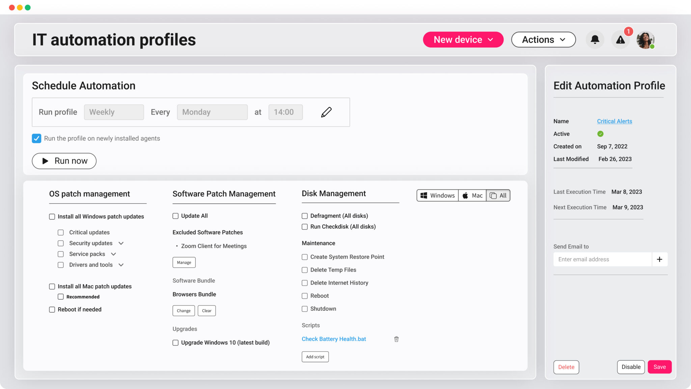This screenshot has width=691, height=389.
Task: Click the Save button
Action: pyautogui.click(x=660, y=367)
